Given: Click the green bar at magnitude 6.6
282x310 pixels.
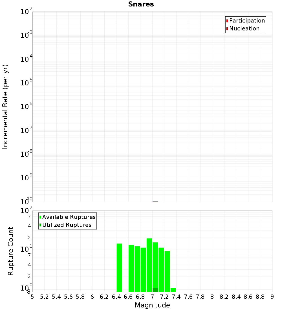Looking at the screenshot, I should (x=131, y=268).
